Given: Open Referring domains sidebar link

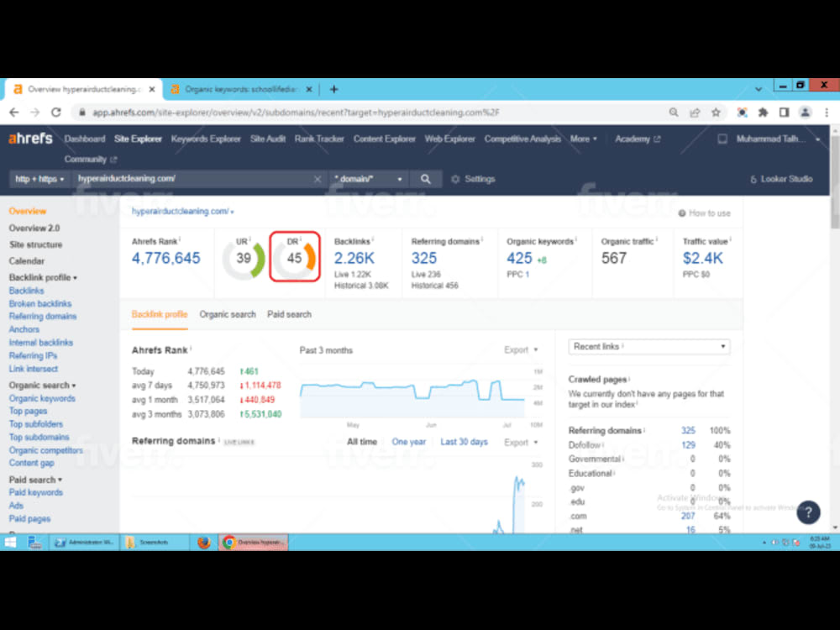Looking at the screenshot, I should click(x=43, y=317).
